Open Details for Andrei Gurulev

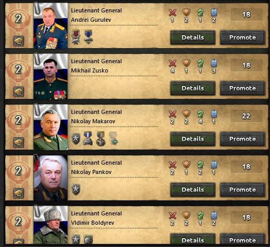click(x=193, y=37)
